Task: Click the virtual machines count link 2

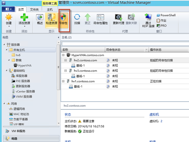Action: pyautogui.click(x=161, y=121)
